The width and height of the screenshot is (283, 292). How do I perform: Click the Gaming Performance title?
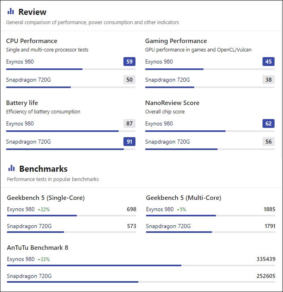(176, 41)
